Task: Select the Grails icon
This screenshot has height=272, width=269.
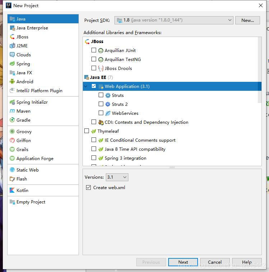Action: 12,149
